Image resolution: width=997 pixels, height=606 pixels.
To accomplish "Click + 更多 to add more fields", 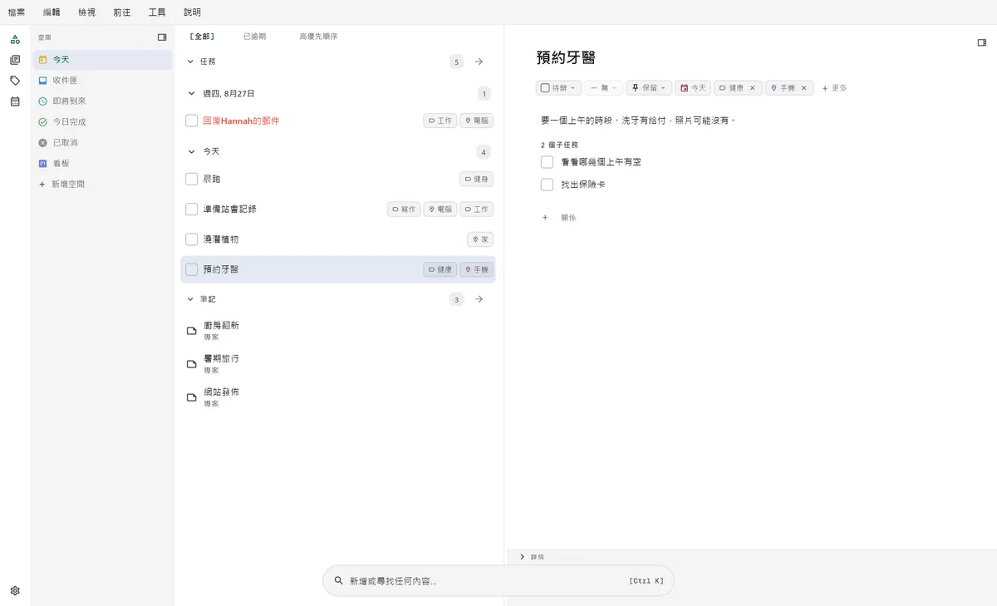I will tap(834, 88).
